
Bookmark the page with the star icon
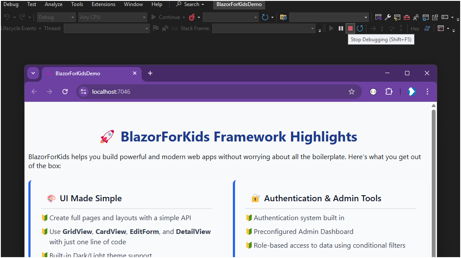352,92
